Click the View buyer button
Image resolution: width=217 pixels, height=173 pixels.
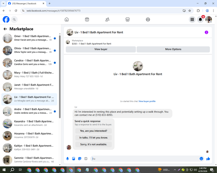point(101,49)
